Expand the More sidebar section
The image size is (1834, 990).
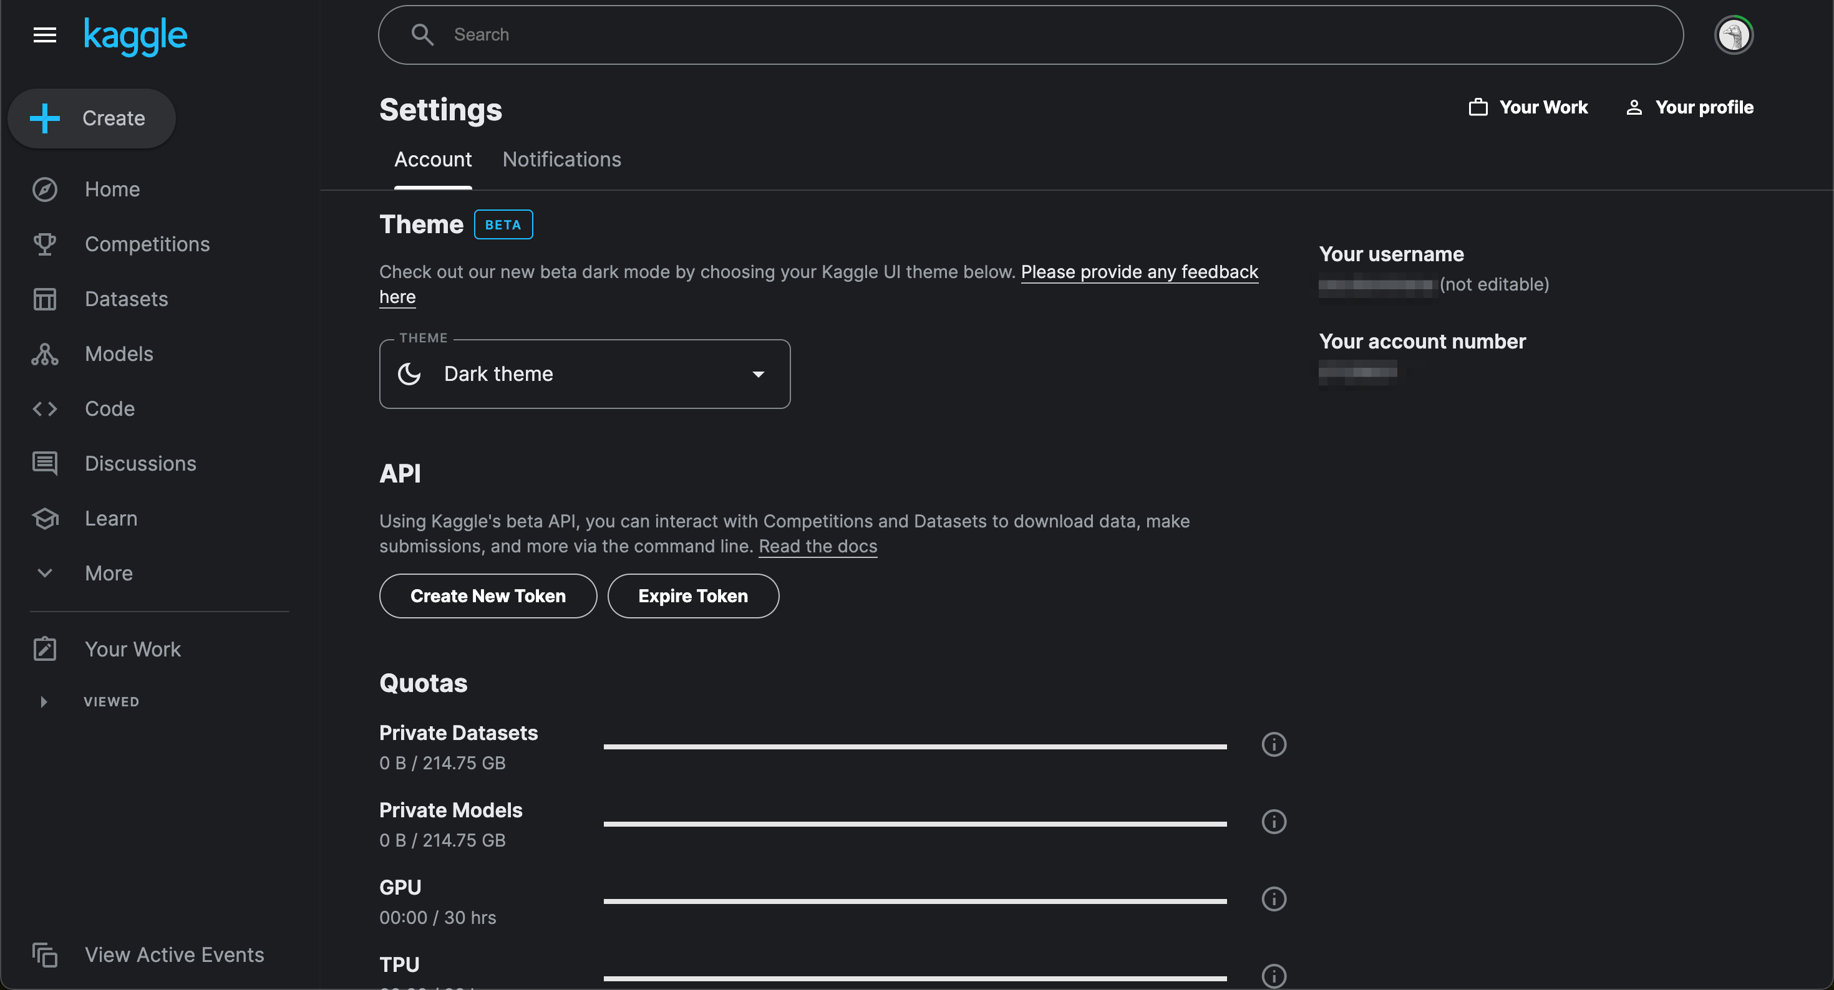point(108,573)
